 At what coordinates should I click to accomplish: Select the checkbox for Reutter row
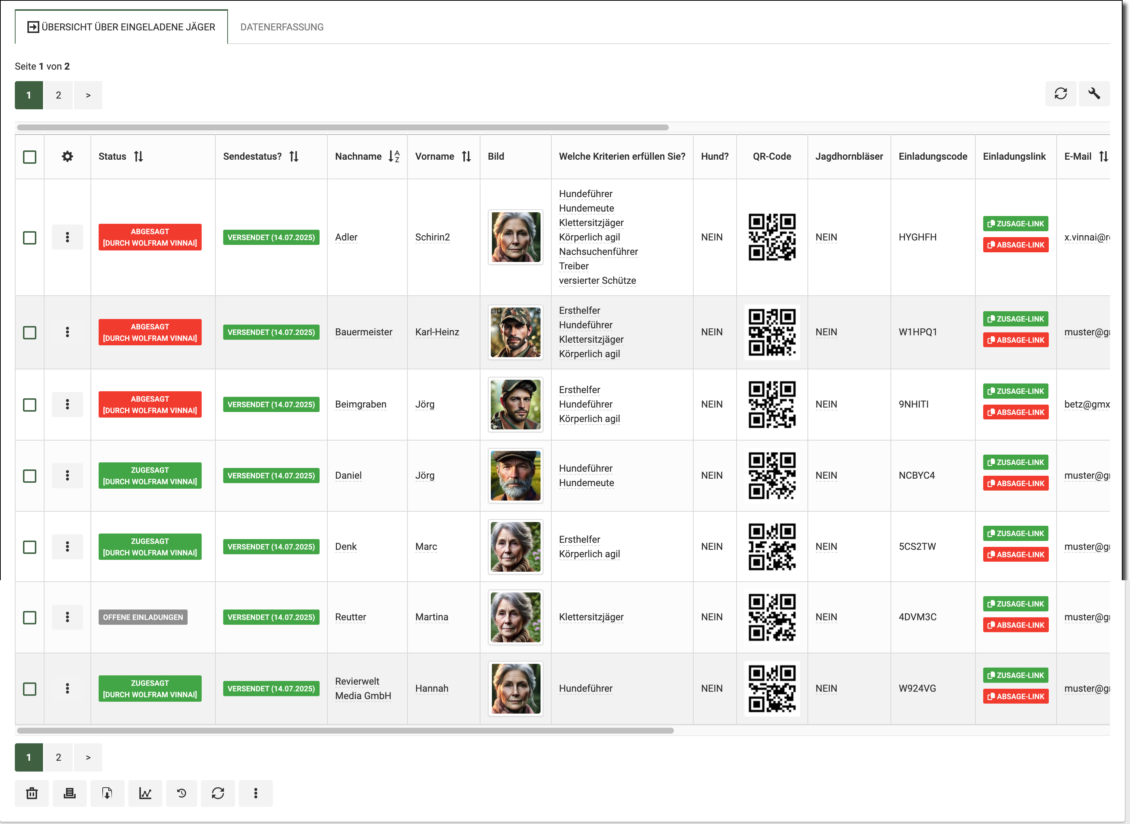[30, 618]
